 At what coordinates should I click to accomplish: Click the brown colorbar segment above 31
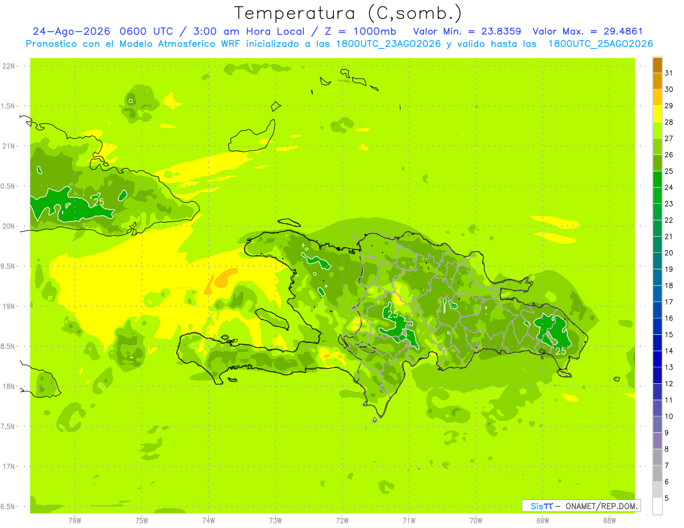coord(657,65)
